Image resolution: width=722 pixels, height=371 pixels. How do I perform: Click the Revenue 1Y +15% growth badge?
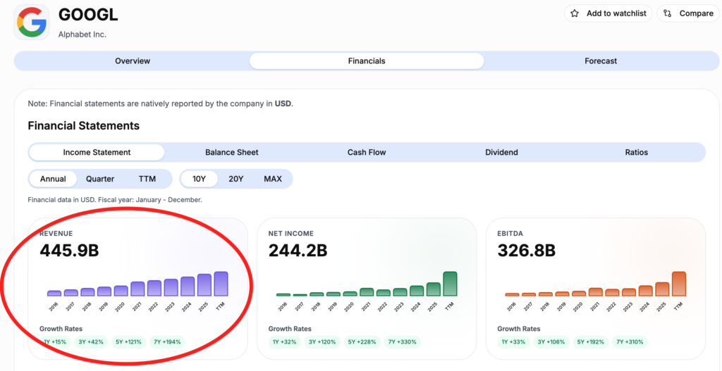[x=55, y=341]
